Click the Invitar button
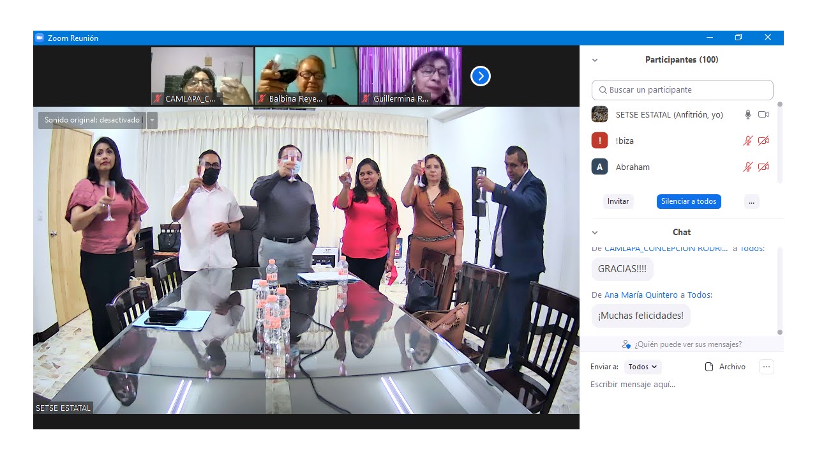 [618, 201]
